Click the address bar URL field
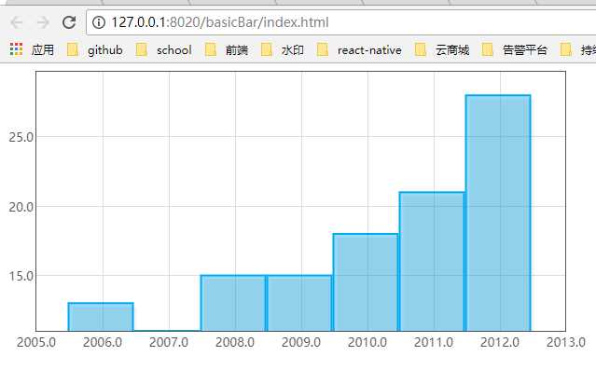The width and height of the screenshot is (596, 370). (341, 22)
